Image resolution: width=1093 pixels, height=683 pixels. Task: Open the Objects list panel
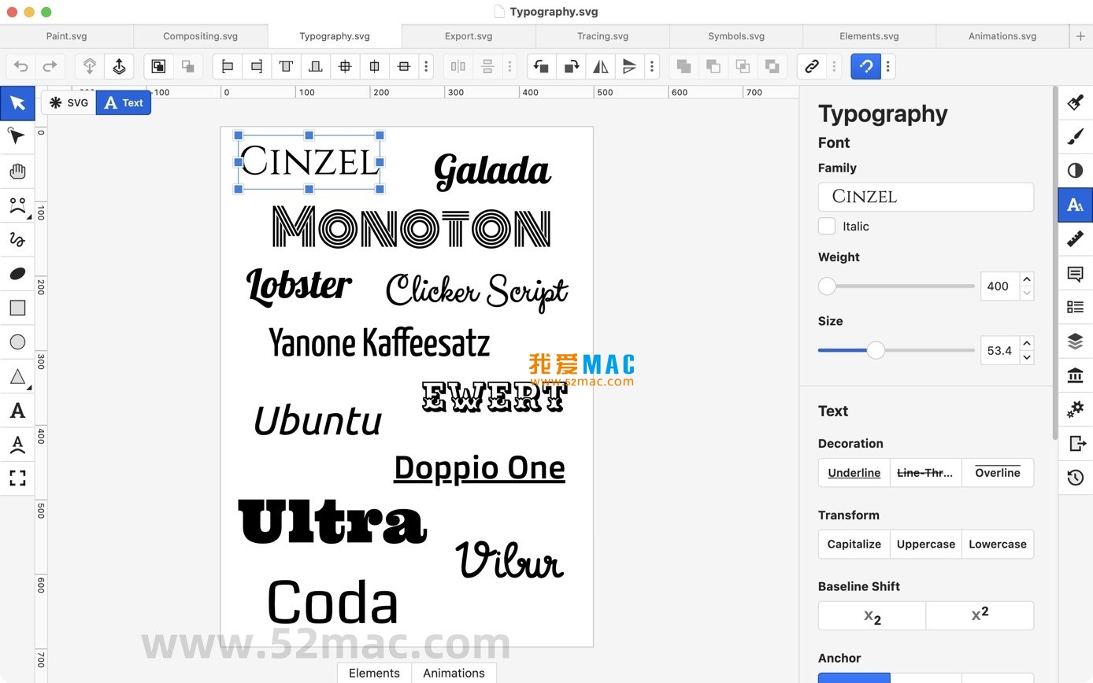[x=1075, y=308]
